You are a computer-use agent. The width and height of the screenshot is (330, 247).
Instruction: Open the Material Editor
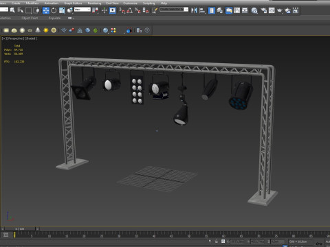(254, 10)
